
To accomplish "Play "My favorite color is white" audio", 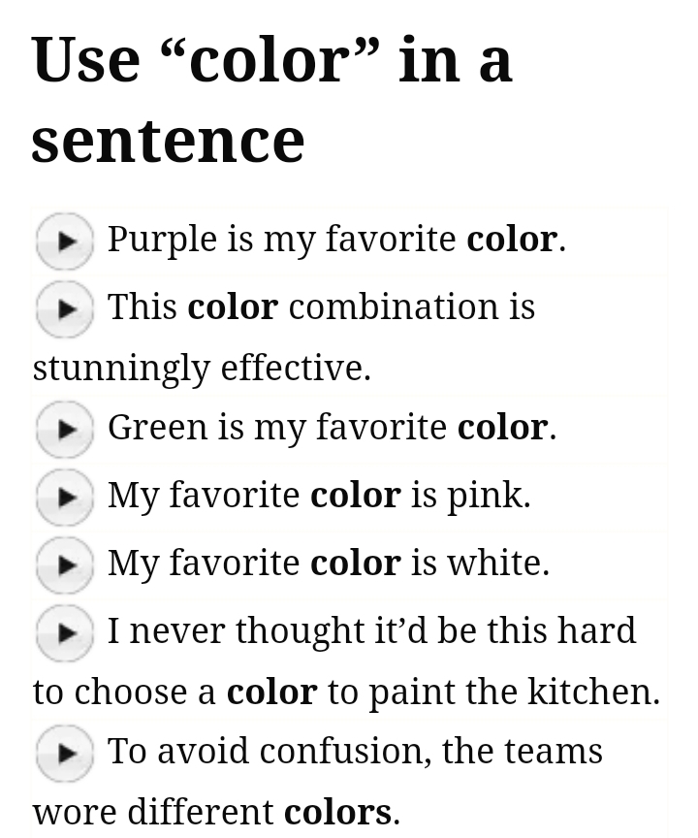I will 64,564.
